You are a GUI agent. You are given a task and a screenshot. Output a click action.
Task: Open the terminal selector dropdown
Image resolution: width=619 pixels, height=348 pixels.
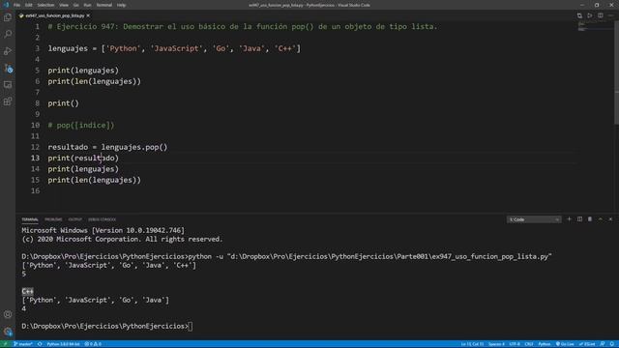534,219
